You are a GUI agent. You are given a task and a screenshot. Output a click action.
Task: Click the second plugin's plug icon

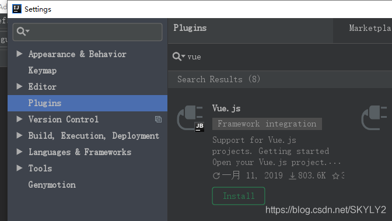[374, 118]
